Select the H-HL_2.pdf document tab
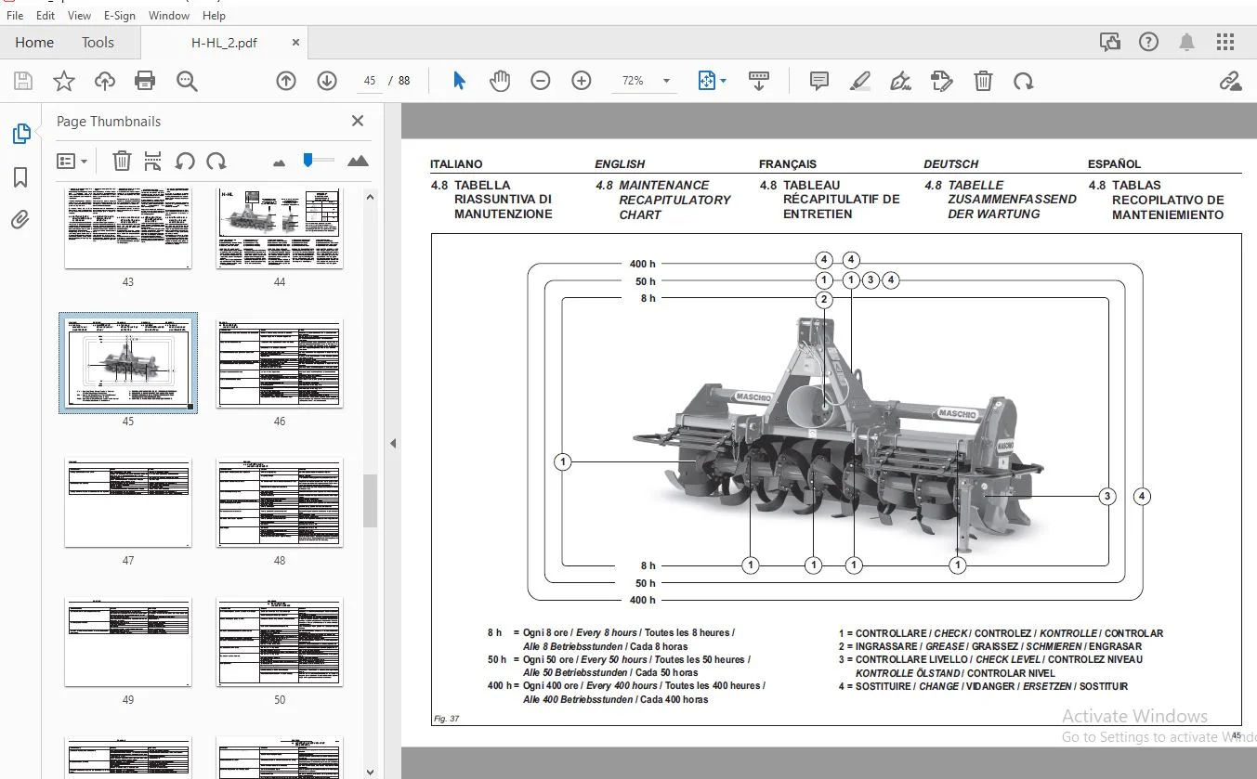1257x779 pixels. pos(224,42)
